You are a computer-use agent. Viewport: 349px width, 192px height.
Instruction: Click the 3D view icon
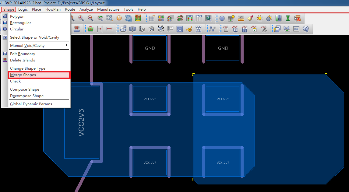pos(129,18)
